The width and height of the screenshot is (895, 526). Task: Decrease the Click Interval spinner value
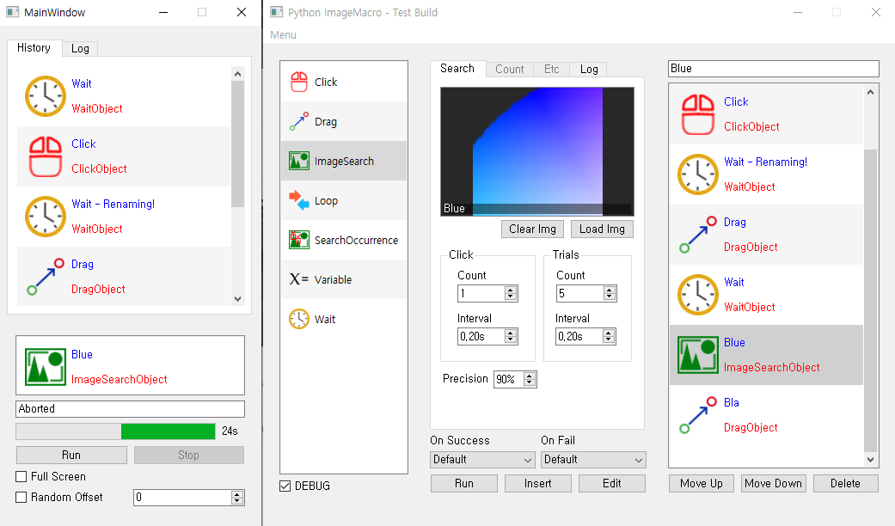[511, 340]
